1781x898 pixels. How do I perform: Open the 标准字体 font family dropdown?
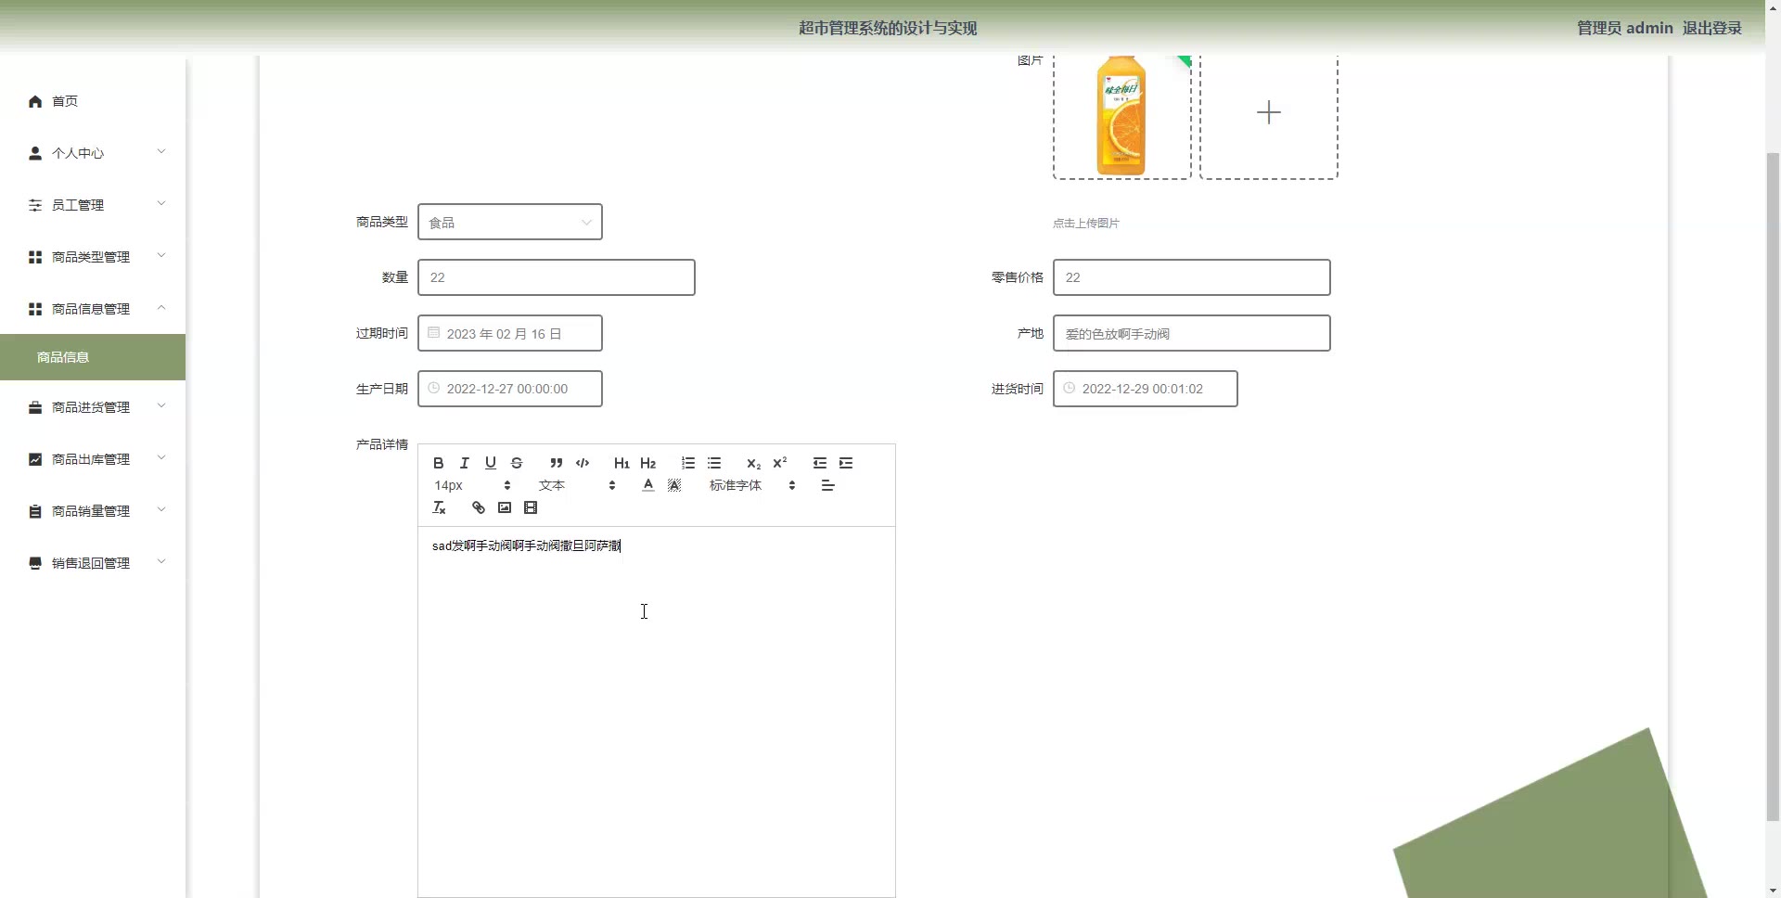point(752,485)
